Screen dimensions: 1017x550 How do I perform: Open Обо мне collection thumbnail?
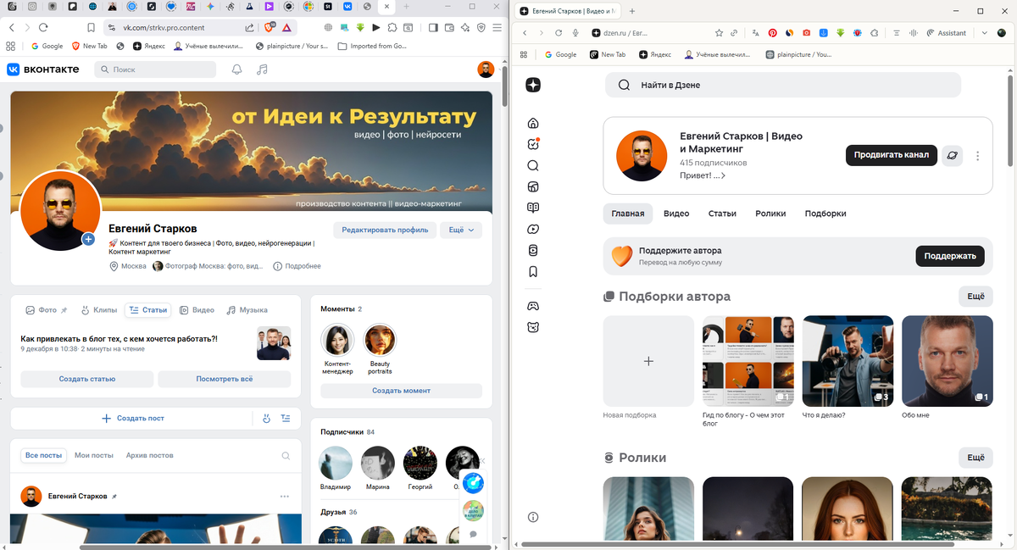[x=948, y=361]
